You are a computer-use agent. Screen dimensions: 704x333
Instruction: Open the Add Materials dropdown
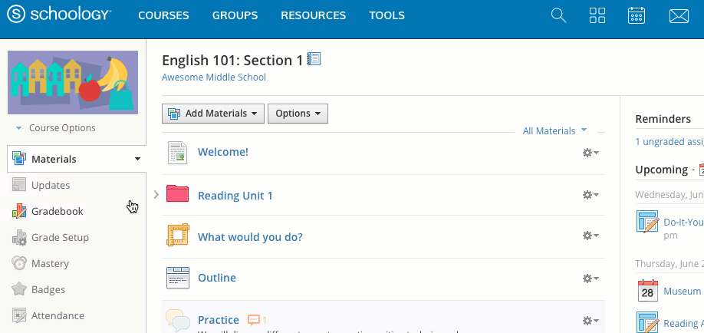pos(213,114)
